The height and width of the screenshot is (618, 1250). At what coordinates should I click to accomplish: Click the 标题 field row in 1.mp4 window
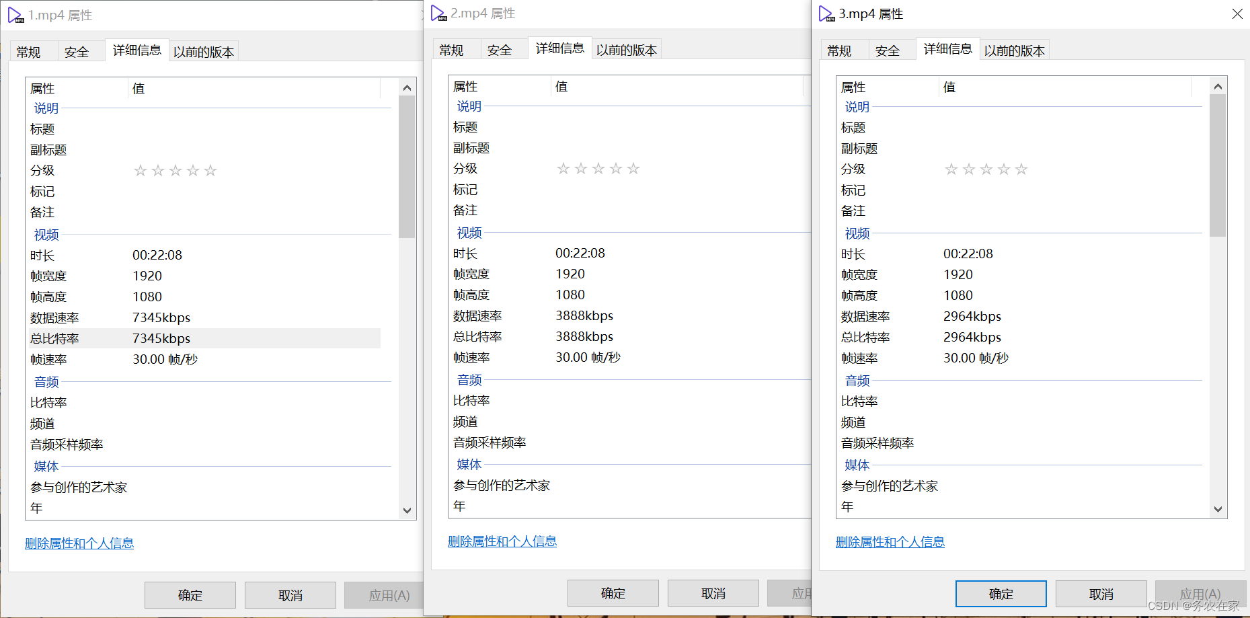click(204, 129)
